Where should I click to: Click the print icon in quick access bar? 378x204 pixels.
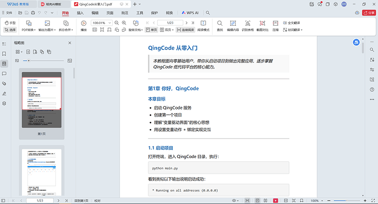coord(33,13)
